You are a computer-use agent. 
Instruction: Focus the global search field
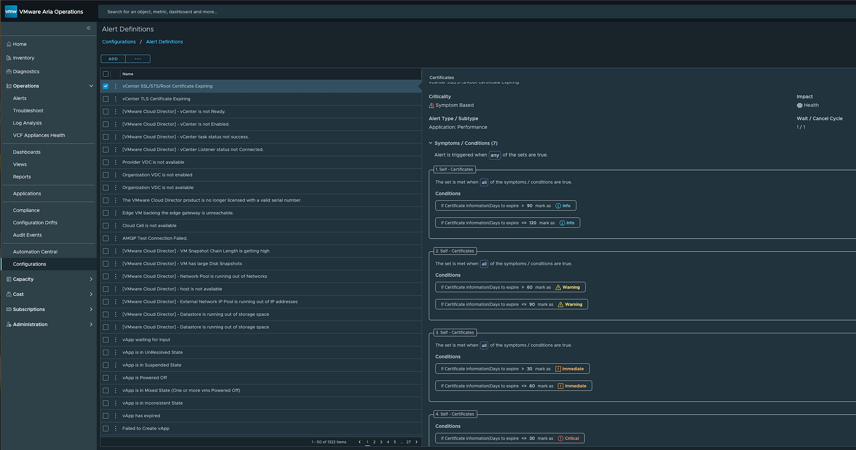477,12
